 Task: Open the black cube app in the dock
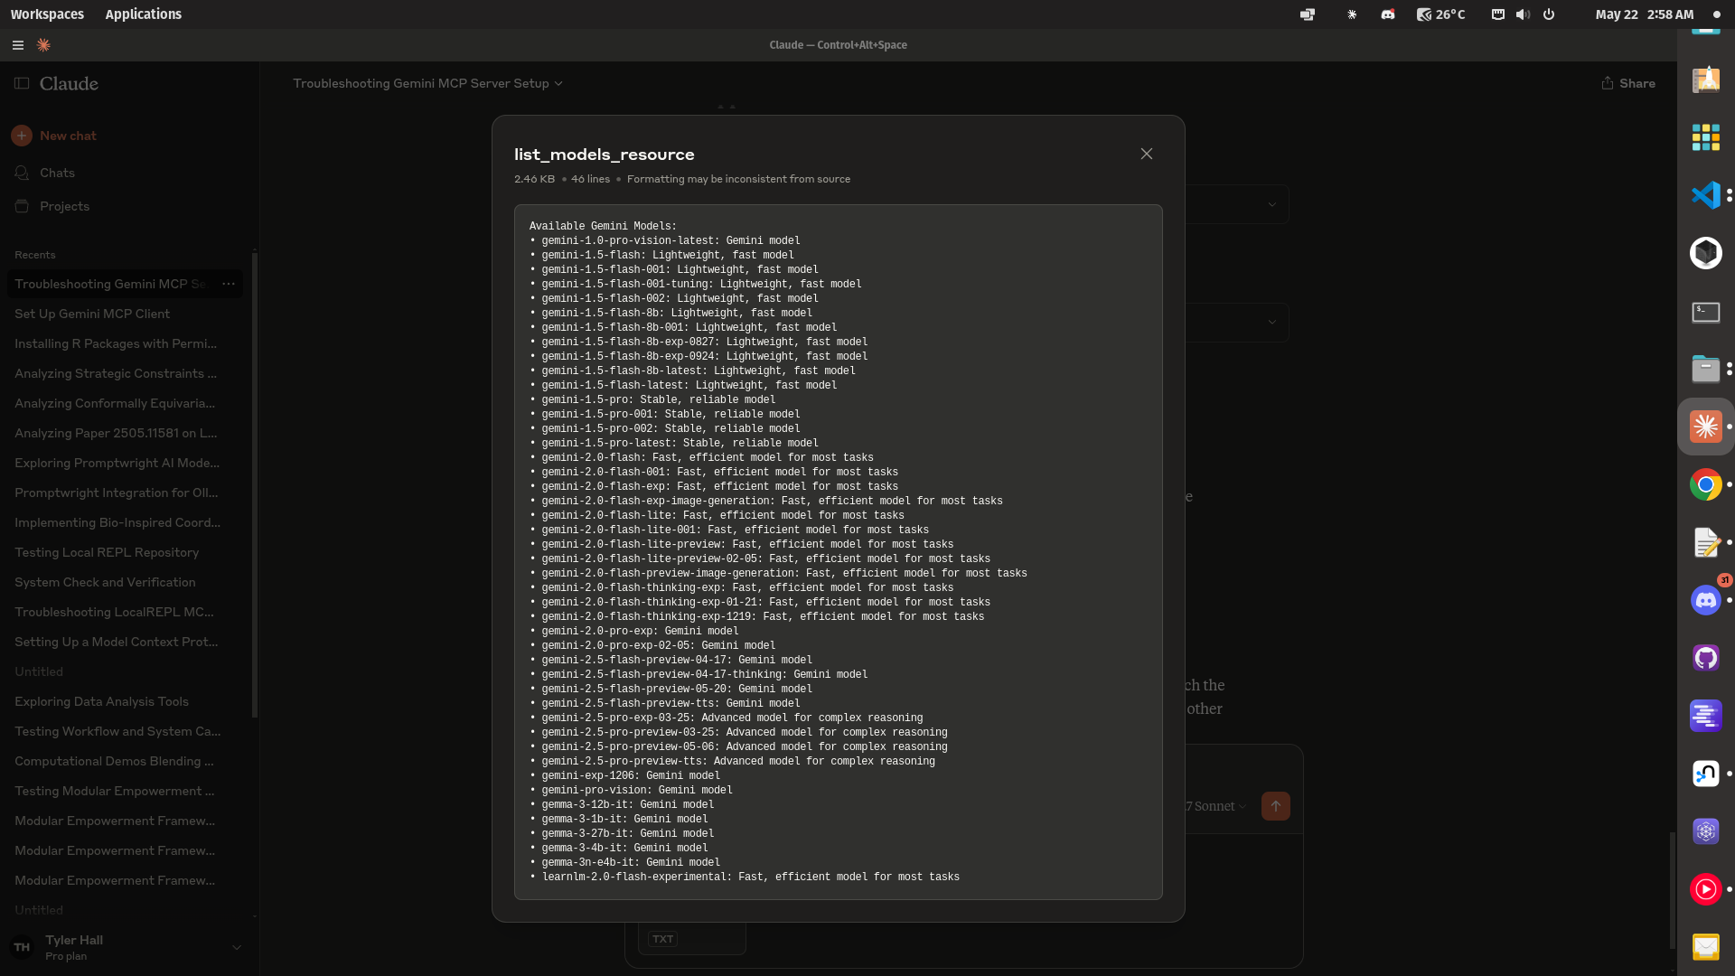coord(1705,253)
